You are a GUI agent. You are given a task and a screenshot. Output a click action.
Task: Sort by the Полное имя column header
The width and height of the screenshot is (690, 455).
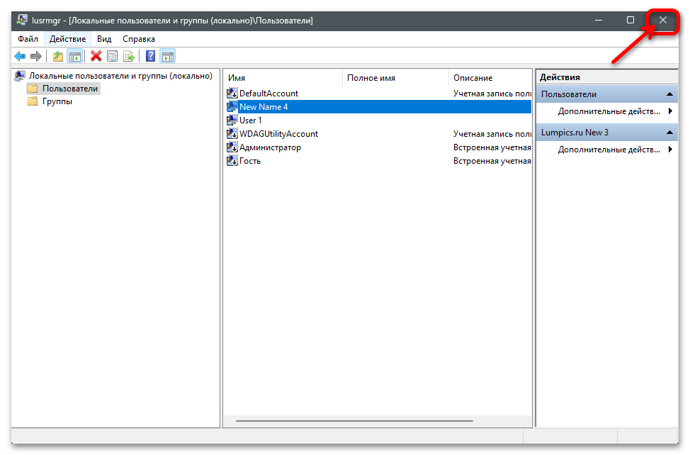tap(395, 78)
